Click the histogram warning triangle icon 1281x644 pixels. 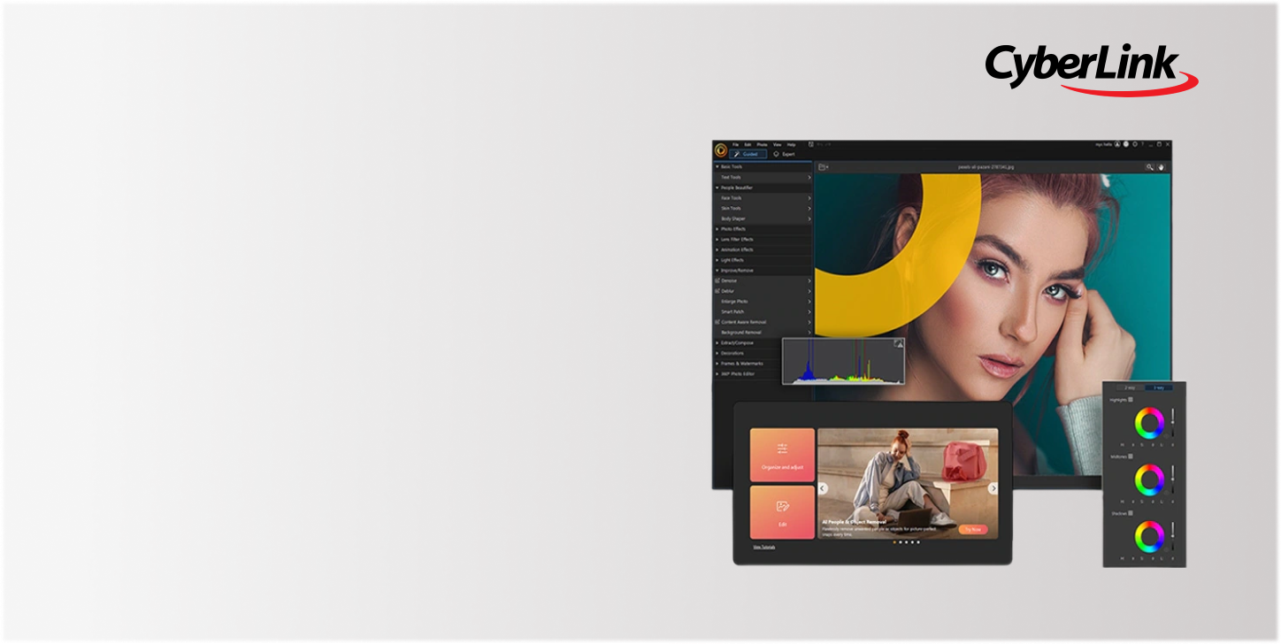coord(899,343)
